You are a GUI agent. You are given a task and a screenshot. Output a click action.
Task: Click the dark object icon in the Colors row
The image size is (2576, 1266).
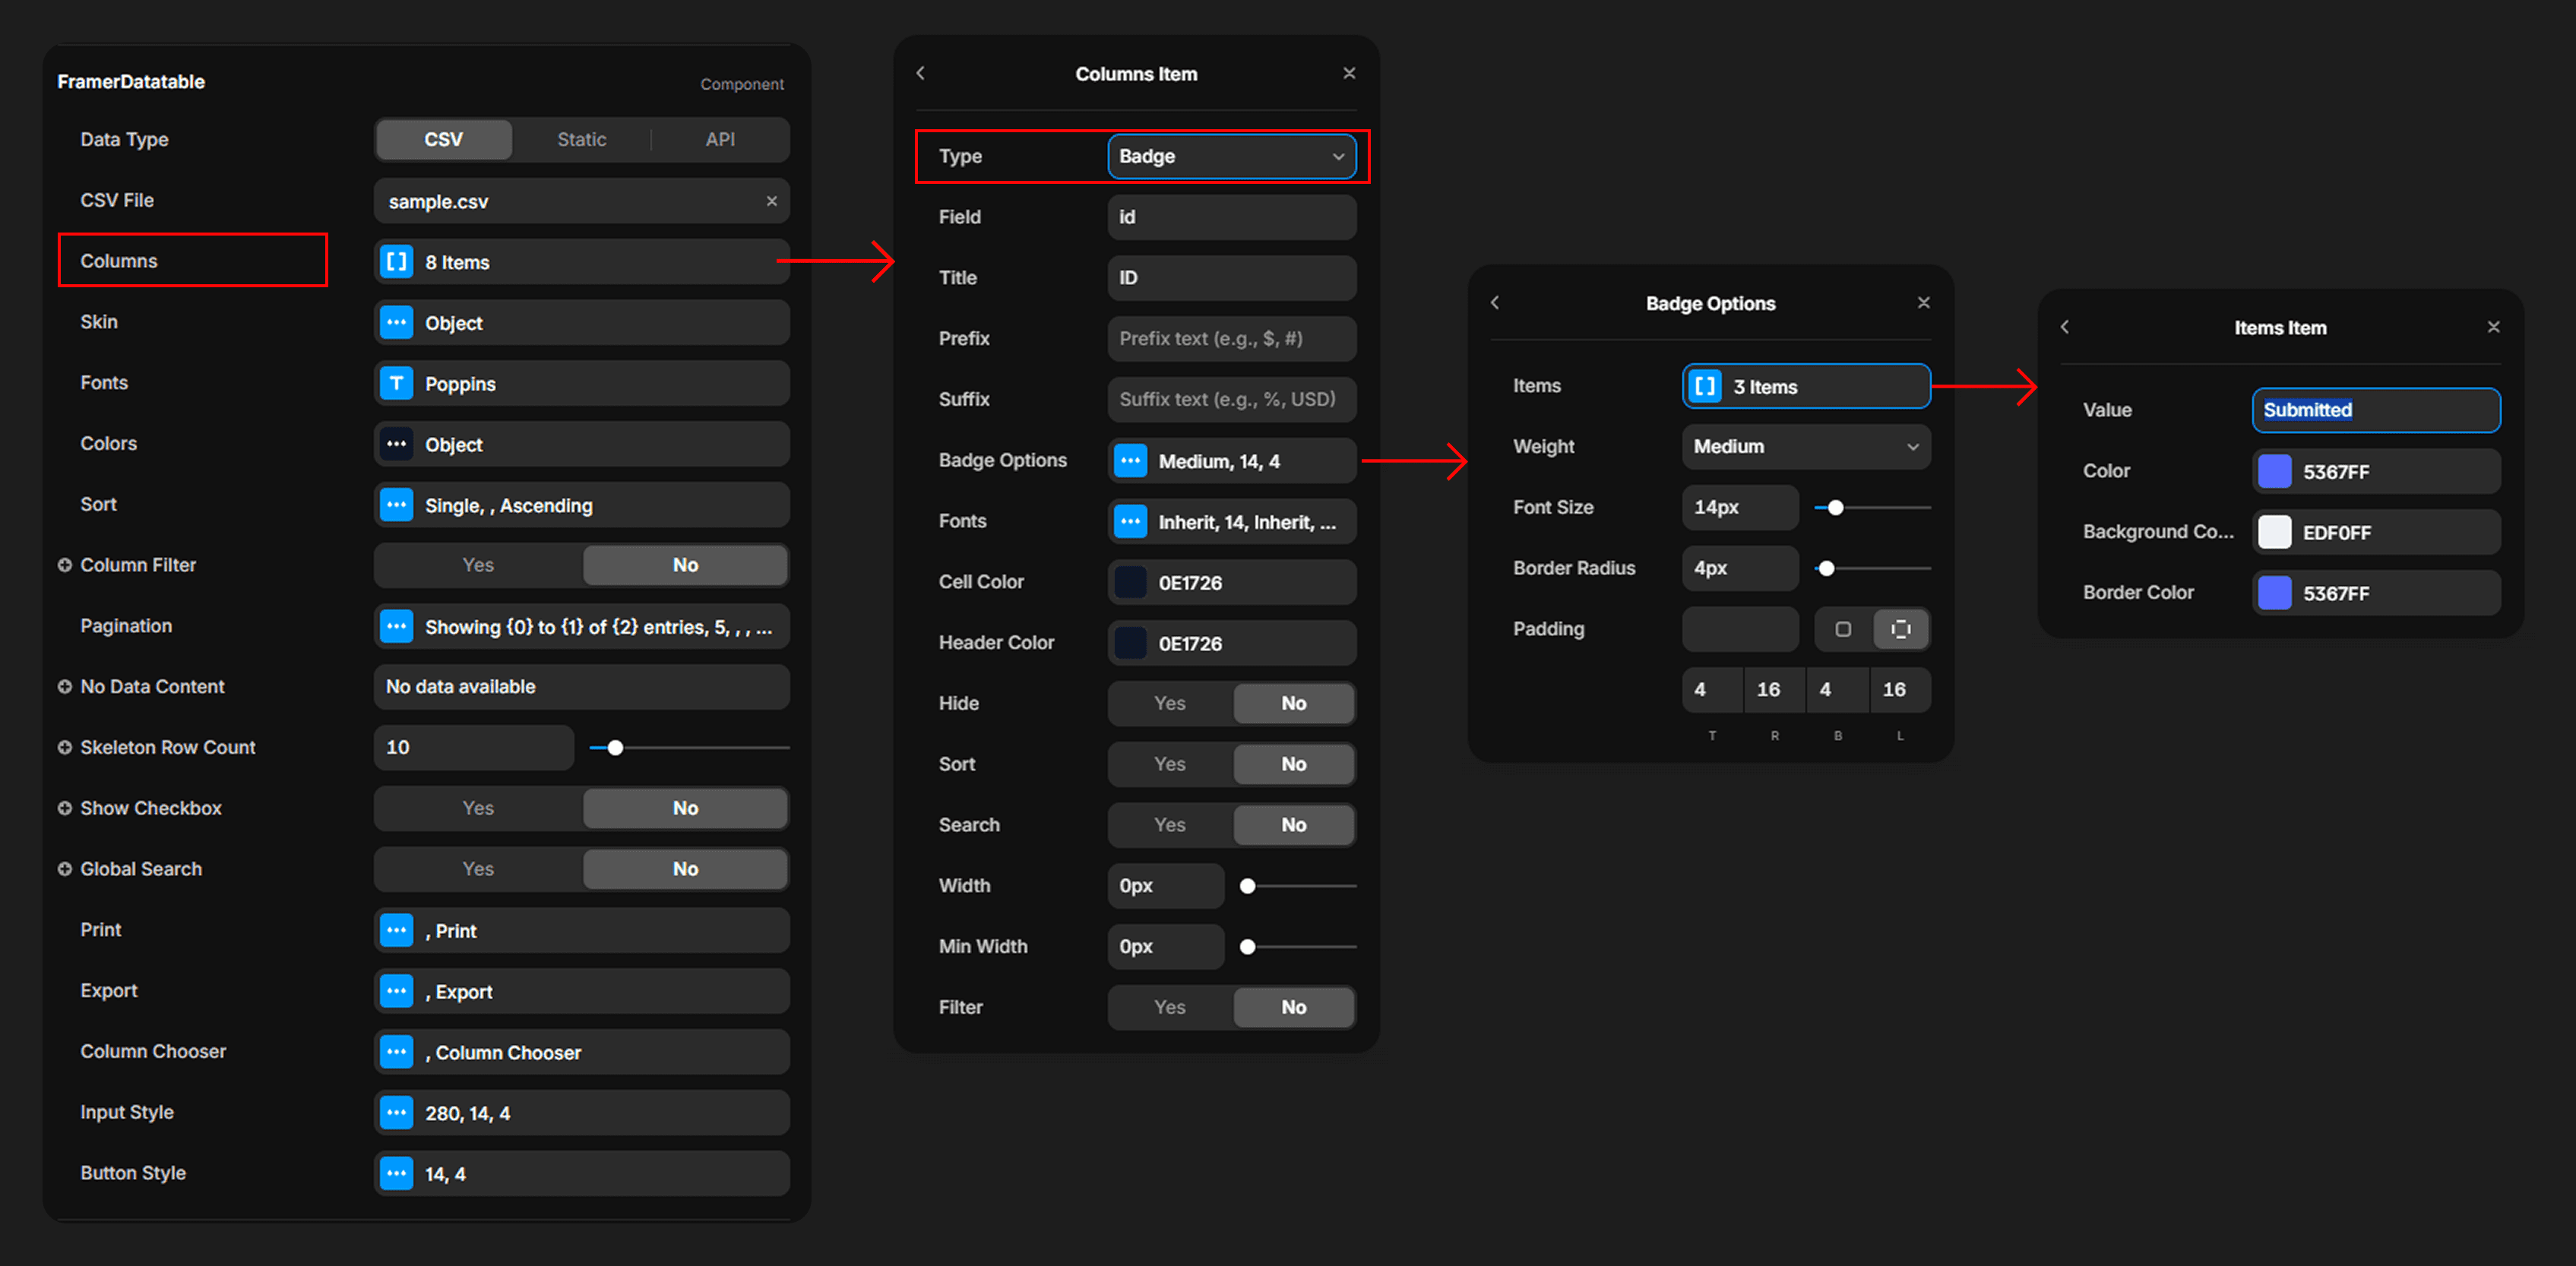click(396, 444)
